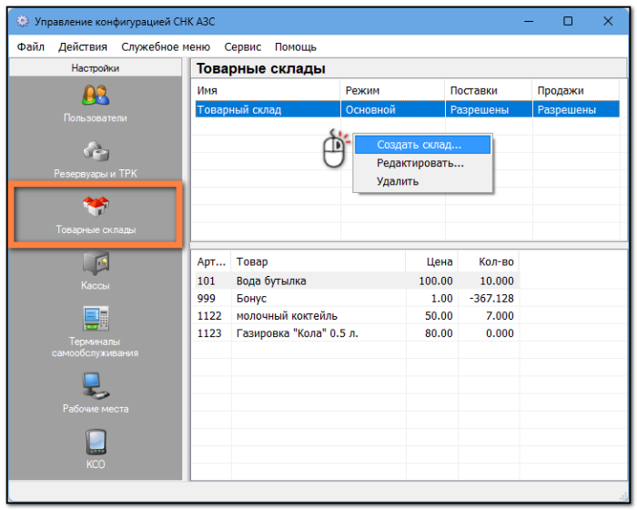Click the Товарные склады panel title
637x510 pixels.
tap(261, 68)
